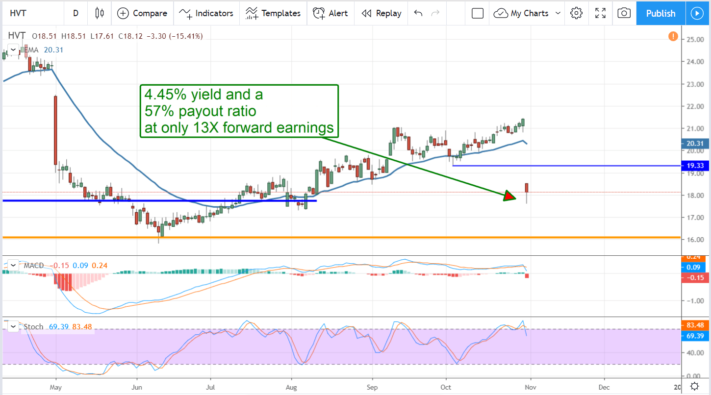Open the candlestick chart type selector
The width and height of the screenshot is (711, 395).
coord(99,13)
